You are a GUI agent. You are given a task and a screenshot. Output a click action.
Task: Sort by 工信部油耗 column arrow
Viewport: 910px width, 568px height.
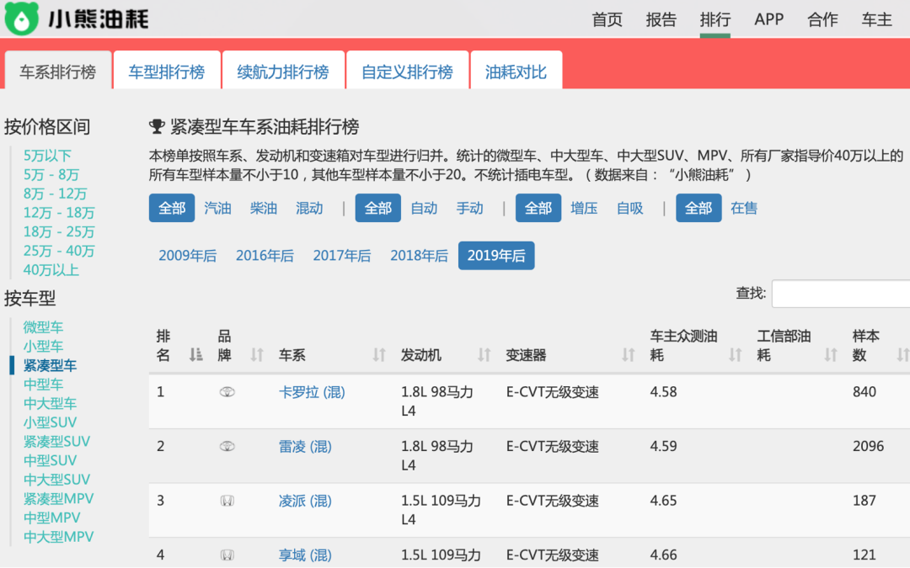click(x=831, y=355)
